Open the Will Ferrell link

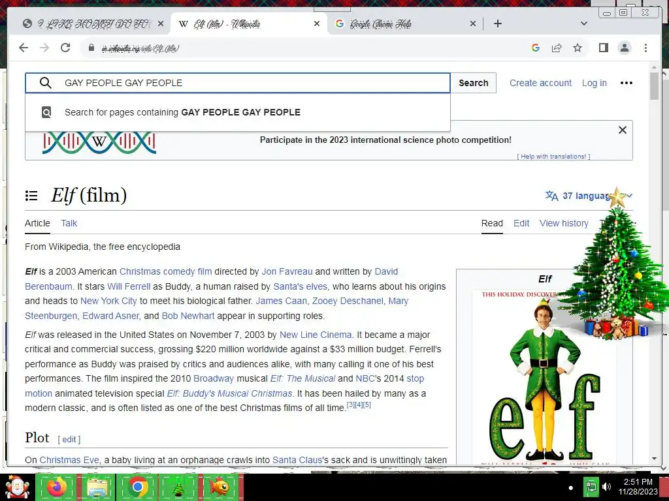(129, 286)
